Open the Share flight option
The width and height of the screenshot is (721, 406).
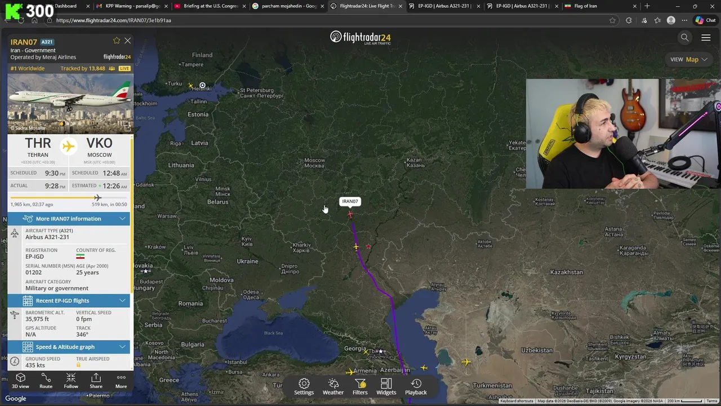point(96,381)
